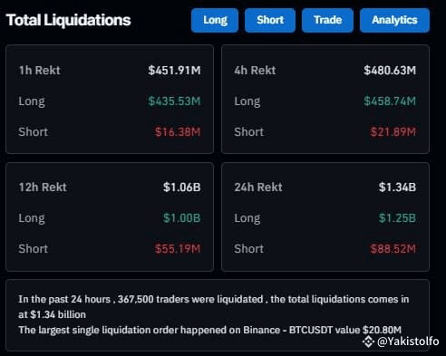Select the 1h Long value $435.53M
Viewport: 446px width, 356px height.
click(x=174, y=101)
